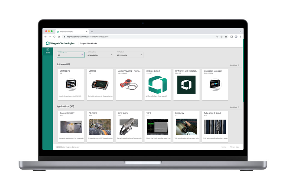Open the TOFD application card
The image size is (286, 190).
pos(158,127)
